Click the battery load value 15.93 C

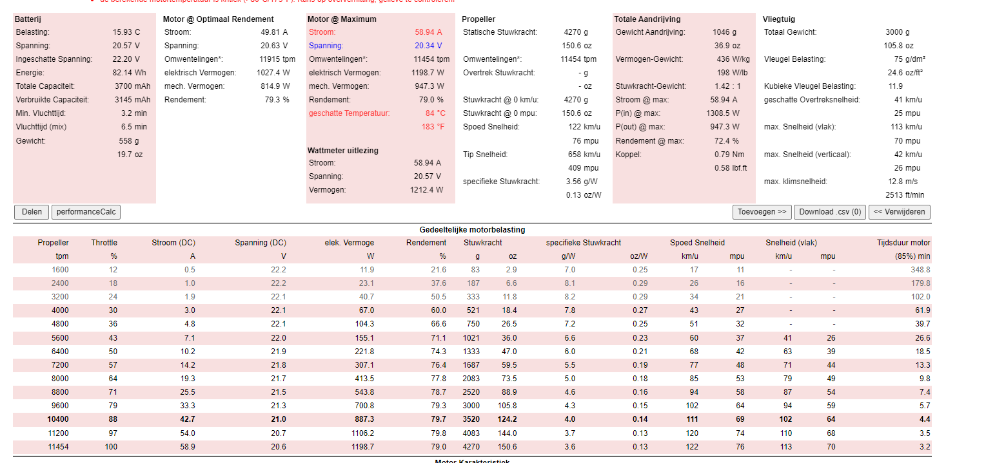pyautogui.click(x=126, y=32)
